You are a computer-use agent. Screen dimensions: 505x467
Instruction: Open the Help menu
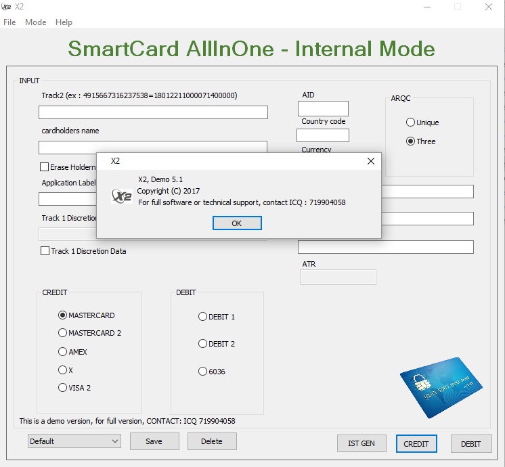point(64,22)
